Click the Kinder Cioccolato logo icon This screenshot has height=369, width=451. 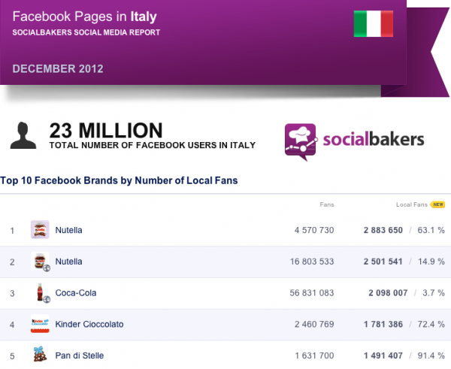click(40, 324)
